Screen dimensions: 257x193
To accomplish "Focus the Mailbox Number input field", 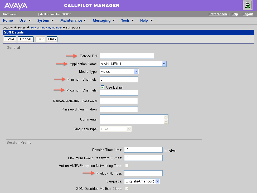I will [x=143, y=173].
